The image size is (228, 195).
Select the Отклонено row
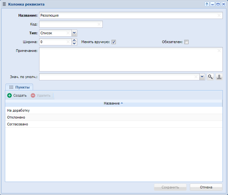114,117
